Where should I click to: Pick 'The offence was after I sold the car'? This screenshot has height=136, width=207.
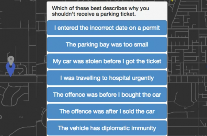(107, 112)
